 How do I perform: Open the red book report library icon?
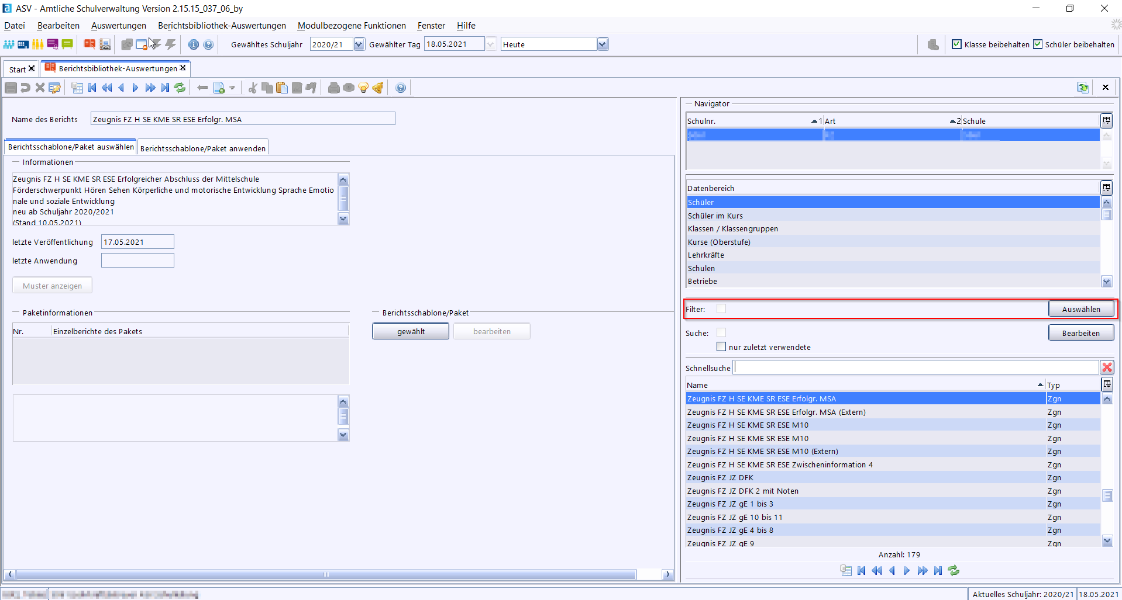(89, 44)
